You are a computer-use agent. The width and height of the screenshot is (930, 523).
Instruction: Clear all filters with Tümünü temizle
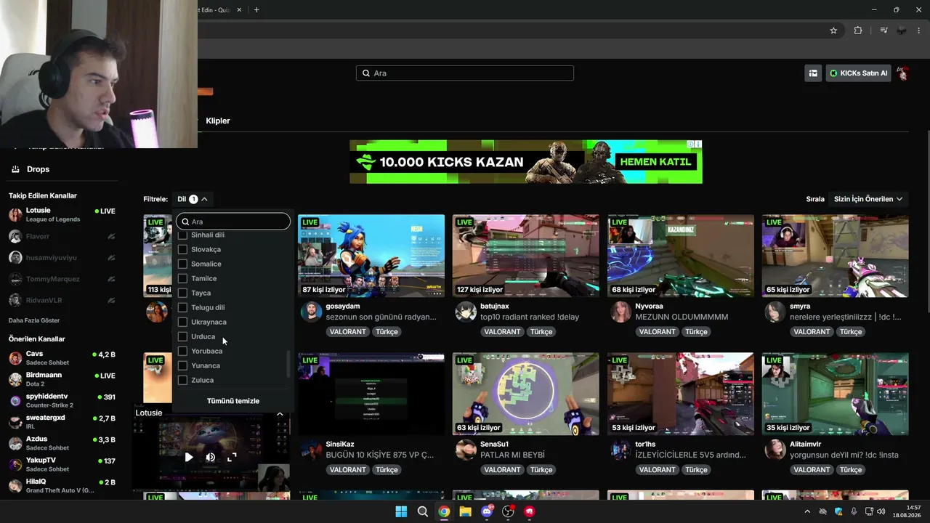233,401
